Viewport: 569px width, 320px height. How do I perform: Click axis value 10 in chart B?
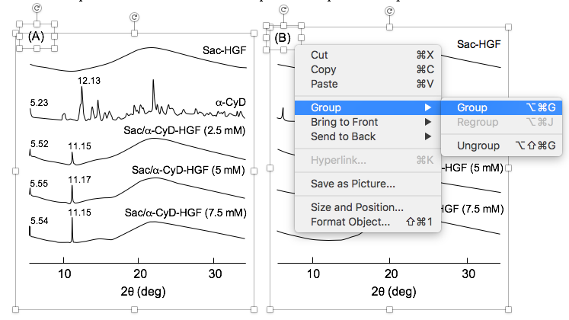(x=313, y=274)
